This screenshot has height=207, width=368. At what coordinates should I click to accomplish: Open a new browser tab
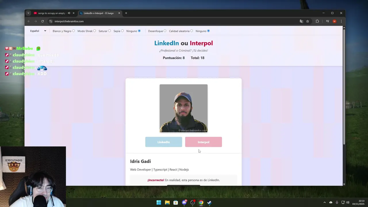pyautogui.click(x=126, y=13)
